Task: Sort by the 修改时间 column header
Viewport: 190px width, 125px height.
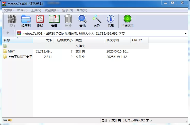Action: pyautogui.click(x=117, y=40)
